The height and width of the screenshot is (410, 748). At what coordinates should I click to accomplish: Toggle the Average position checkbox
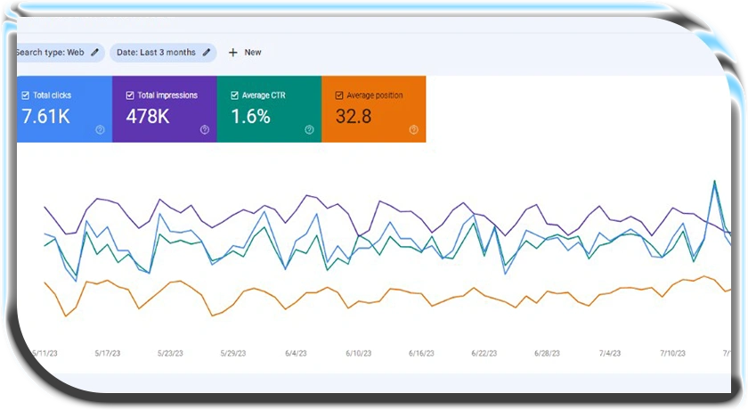pos(339,95)
